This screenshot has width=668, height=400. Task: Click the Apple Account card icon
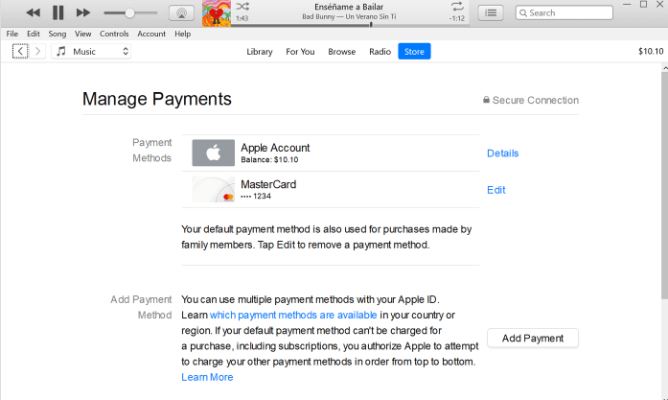(213, 153)
